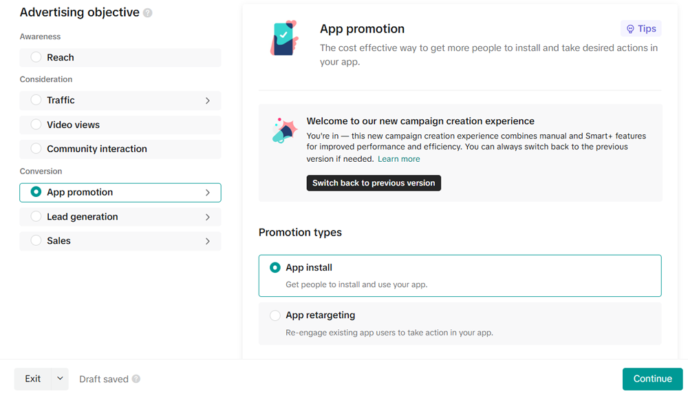
Task: Select the Reach objective radio button
Action: 36,57
